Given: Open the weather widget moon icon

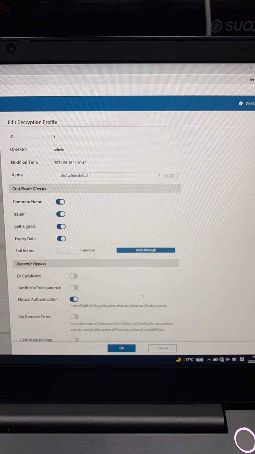Looking at the screenshot, I should (178, 359).
